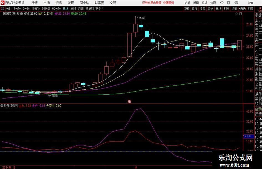Click the red R 500 indicator
The height and width of the screenshot is (169, 262).
tap(260, 9)
